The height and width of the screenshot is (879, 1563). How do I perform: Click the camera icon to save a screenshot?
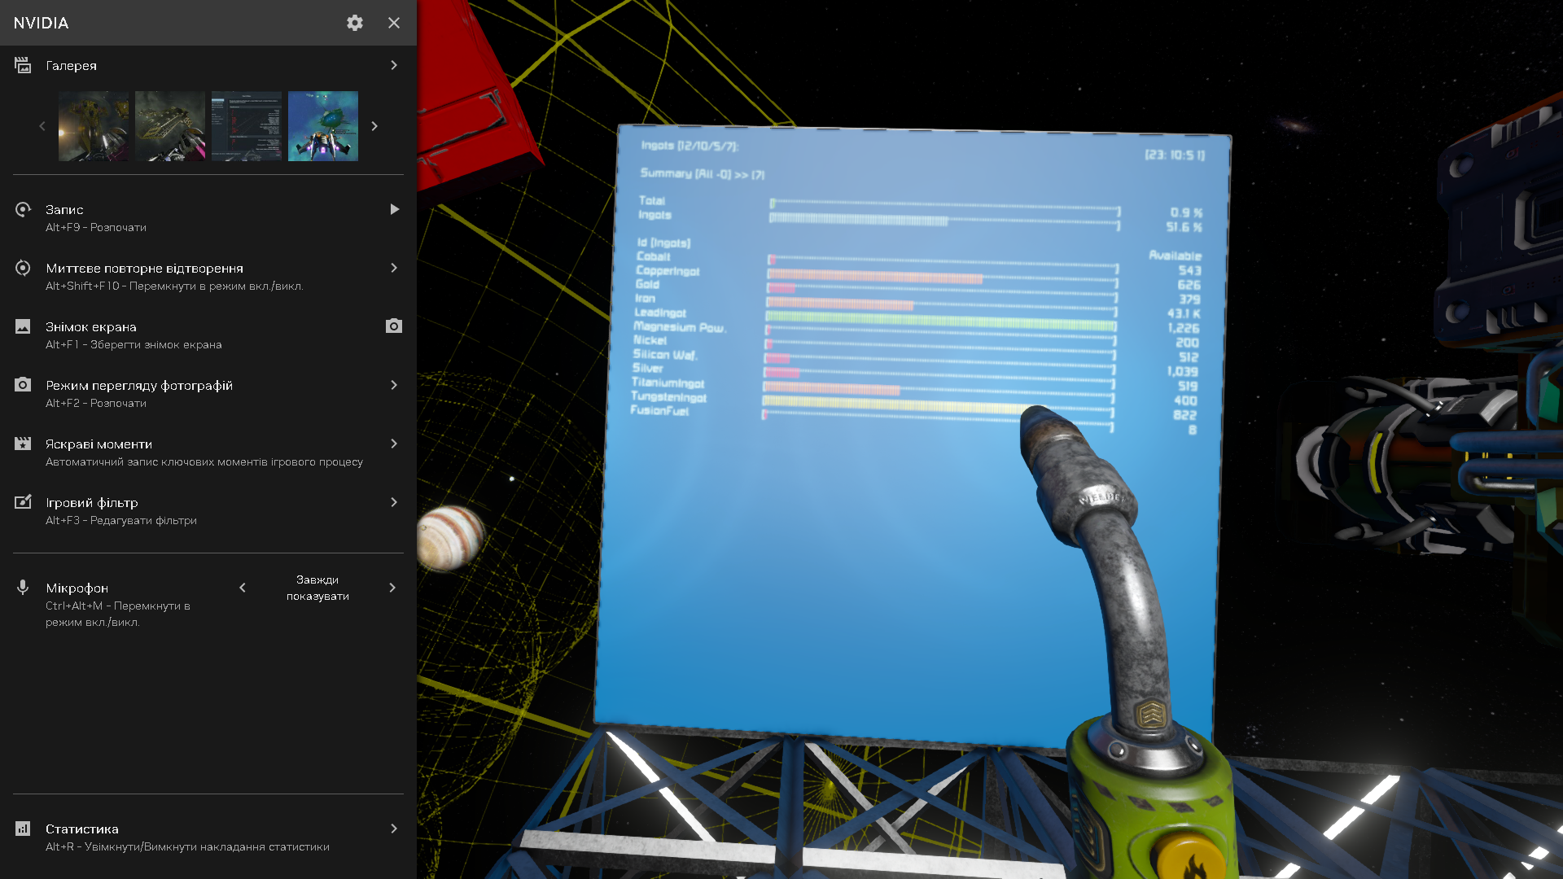[394, 326]
